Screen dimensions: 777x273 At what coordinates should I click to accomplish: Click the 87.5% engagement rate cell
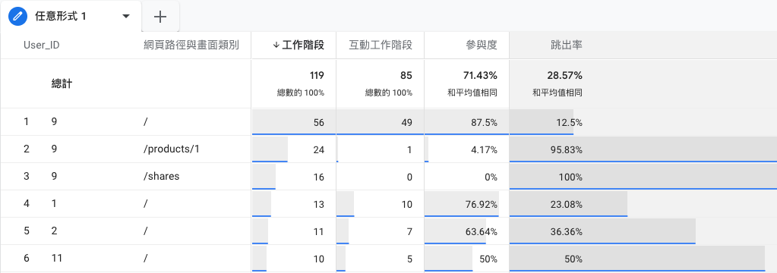[x=467, y=122]
